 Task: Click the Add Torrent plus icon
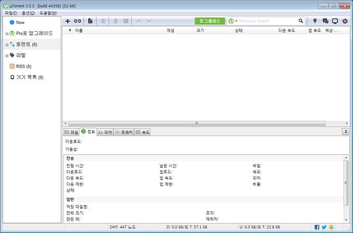(x=67, y=21)
